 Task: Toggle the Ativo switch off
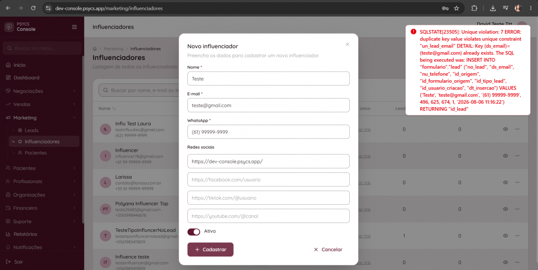click(194, 231)
